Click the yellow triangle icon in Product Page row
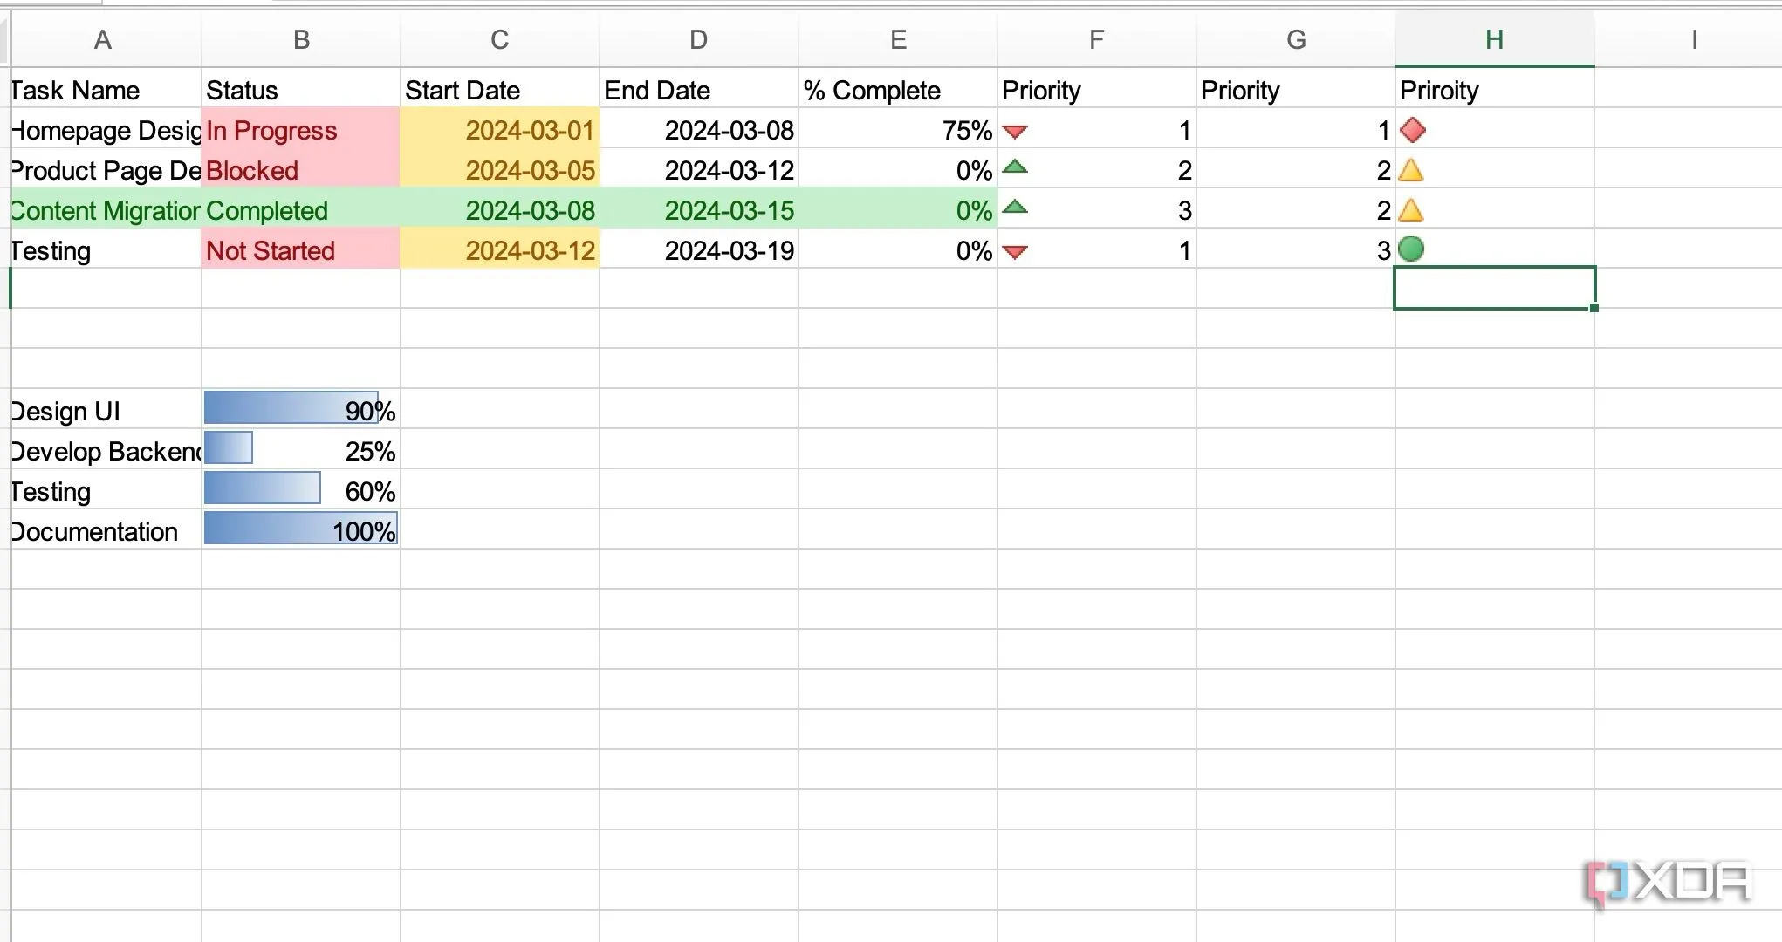This screenshot has width=1782, height=942. coord(1411,170)
